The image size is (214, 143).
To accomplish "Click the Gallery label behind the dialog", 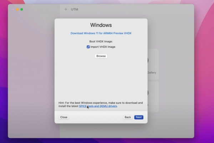I will pyautogui.click(x=152, y=72).
